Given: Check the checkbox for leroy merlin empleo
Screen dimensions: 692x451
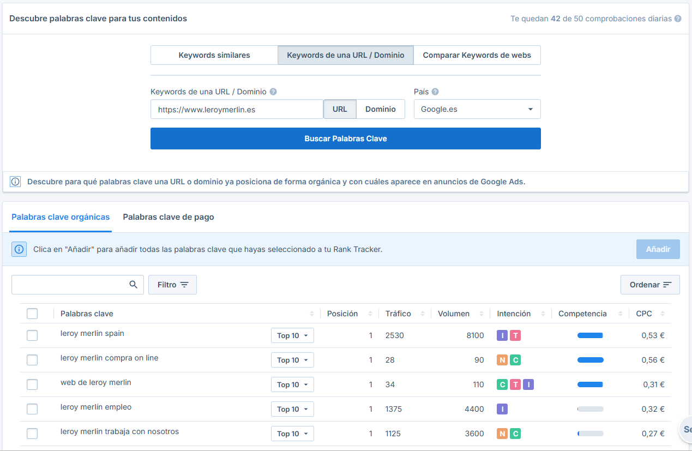Looking at the screenshot, I should pyautogui.click(x=32, y=408).
